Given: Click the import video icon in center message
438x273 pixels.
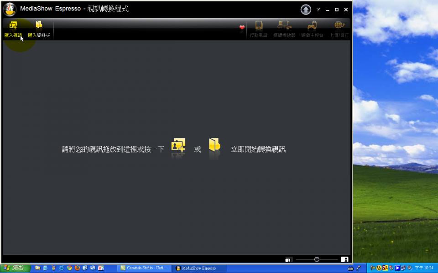Looking at the screenshot, I should 178,145.
